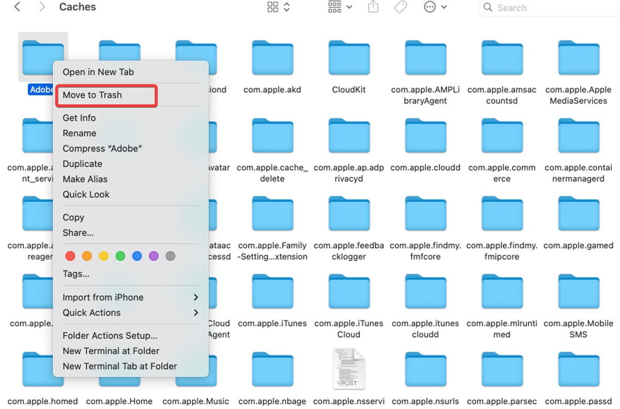The width and height of the screenshot is (620, 409).
Task: Click the Tags icon in the toolbar
Action: pos(400,7)
